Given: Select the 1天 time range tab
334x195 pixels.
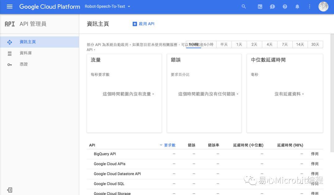Looking at the screenshot, I should pos(239,44).
